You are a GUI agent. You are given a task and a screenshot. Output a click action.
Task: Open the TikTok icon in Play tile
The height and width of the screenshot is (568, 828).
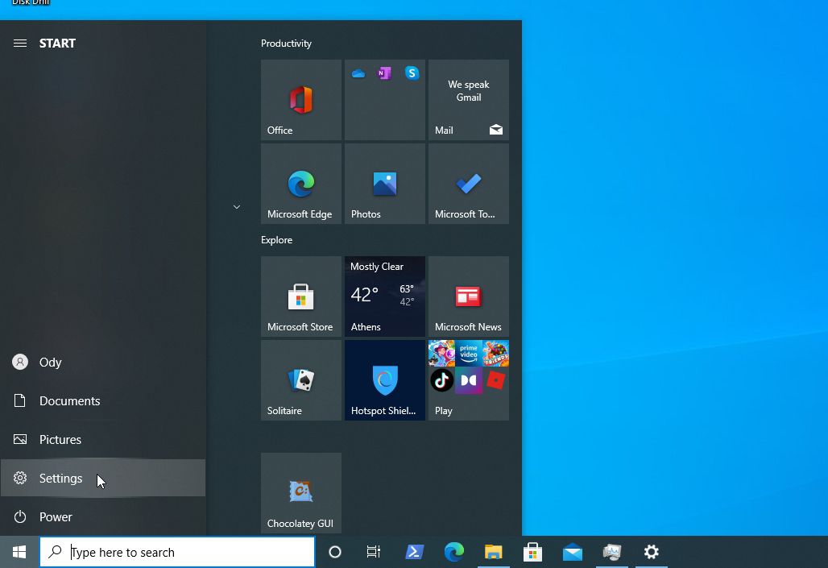[x=442, y=380]
